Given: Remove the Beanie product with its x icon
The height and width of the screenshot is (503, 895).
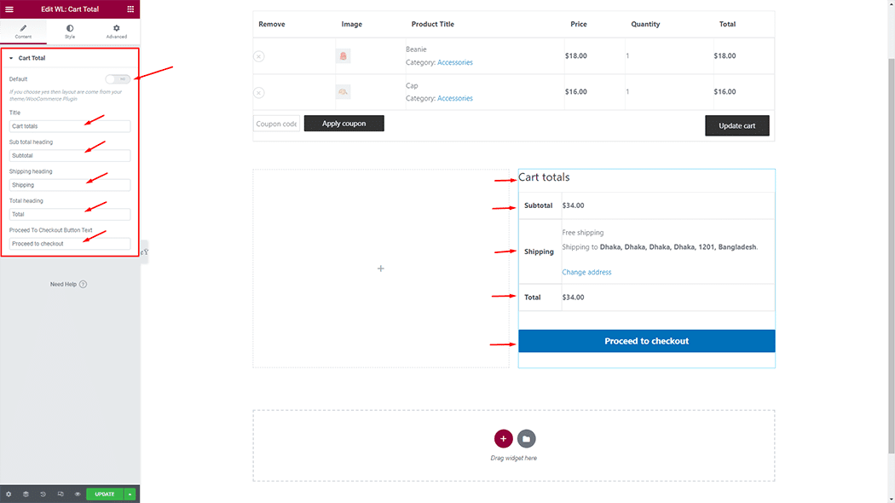Looking at the screenshot, I should 259,55.
